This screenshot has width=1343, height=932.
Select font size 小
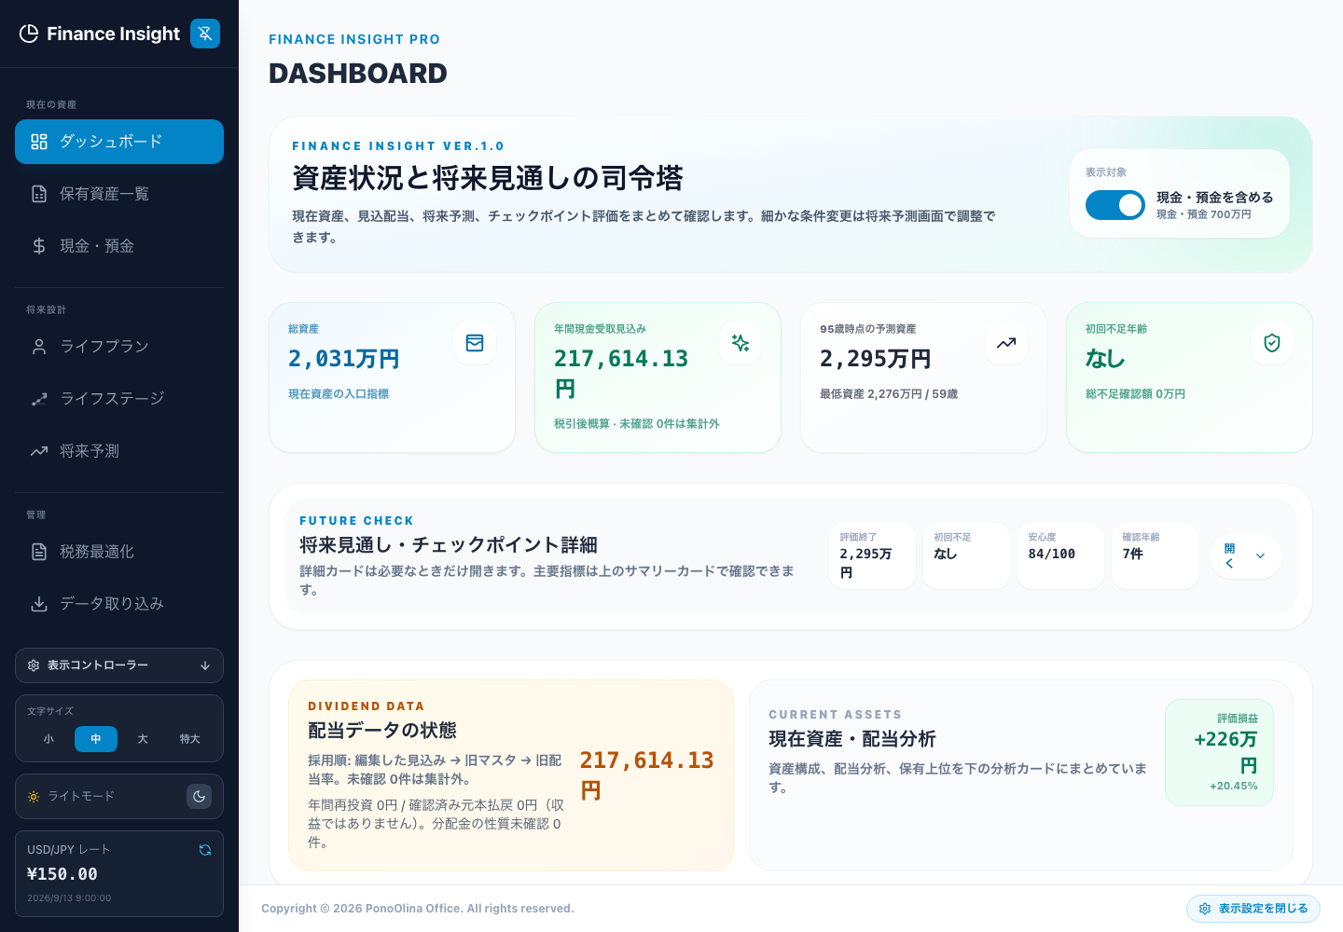tap(48, 739)
